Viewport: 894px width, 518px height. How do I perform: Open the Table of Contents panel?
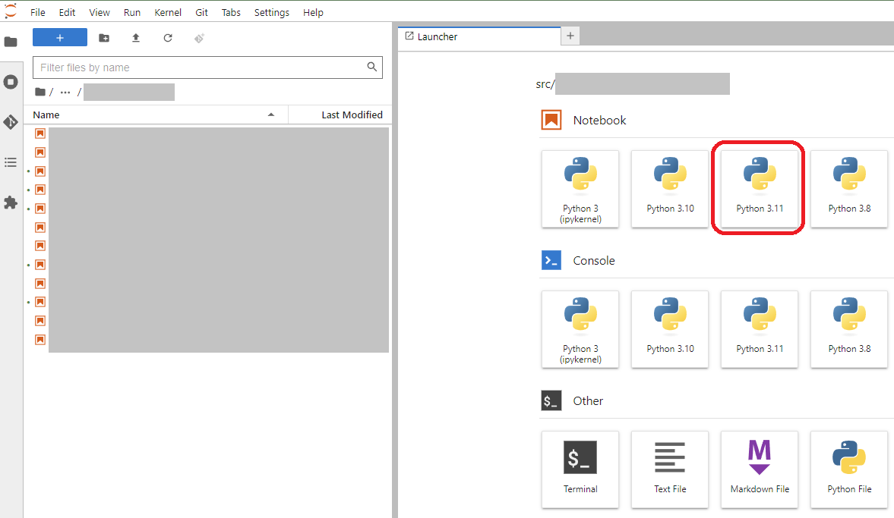(x=11, y=163)
